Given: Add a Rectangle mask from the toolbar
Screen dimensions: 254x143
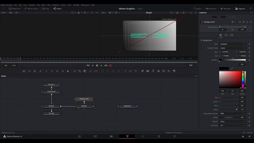Looking at the screenshot, I should coord(102,71).
